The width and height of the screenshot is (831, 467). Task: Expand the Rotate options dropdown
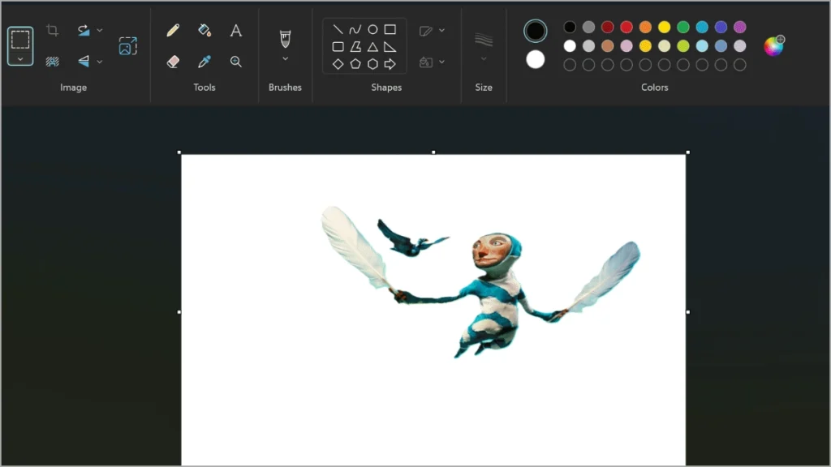click(x=100, y=30)
